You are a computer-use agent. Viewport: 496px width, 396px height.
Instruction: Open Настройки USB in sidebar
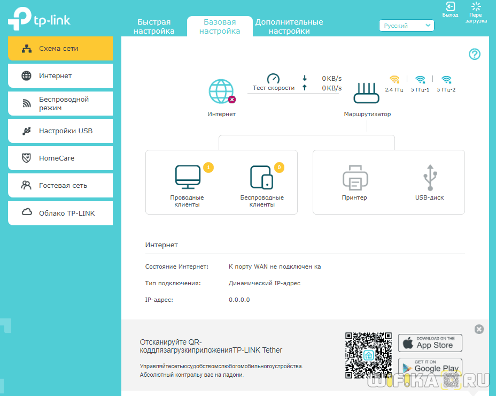tap(60, 131)
